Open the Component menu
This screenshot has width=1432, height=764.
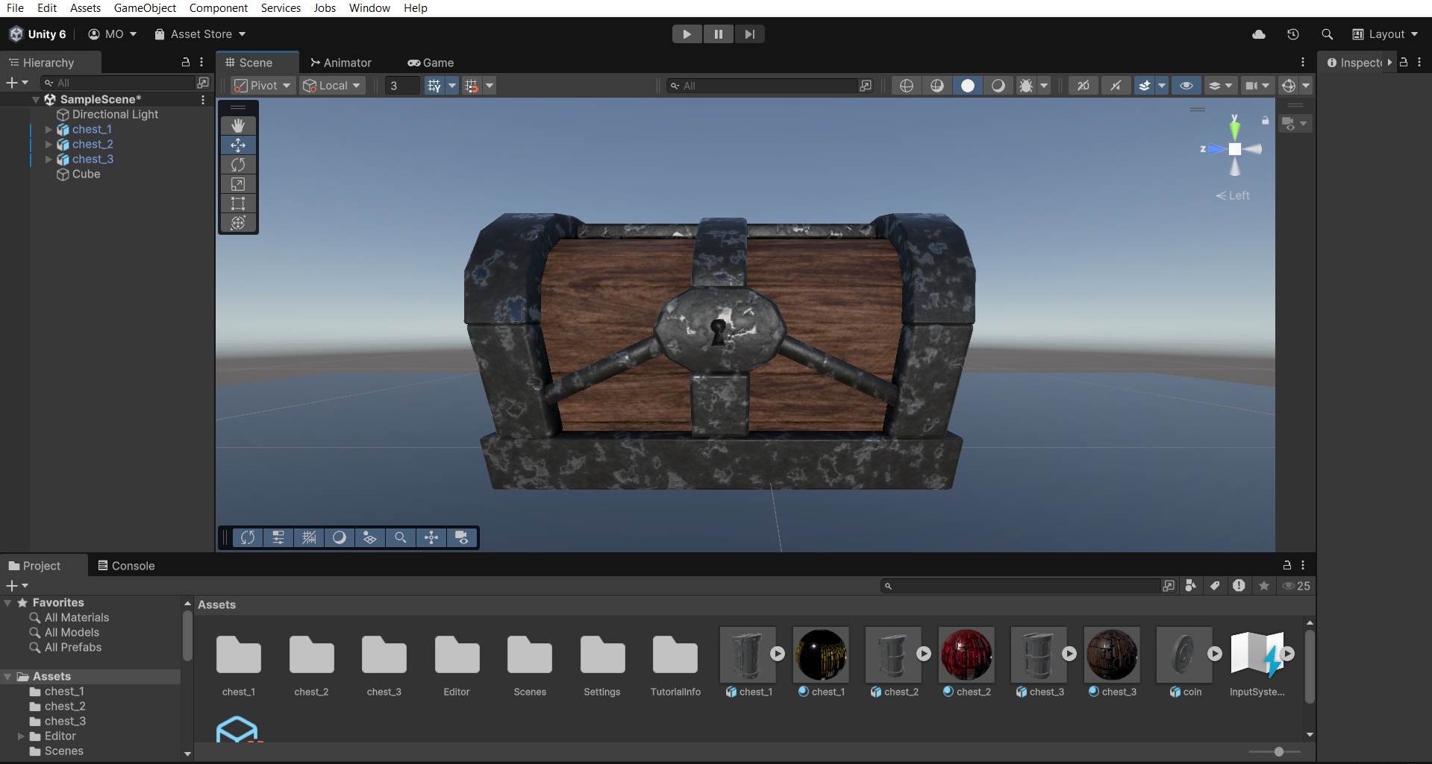[x=219, y=8]
